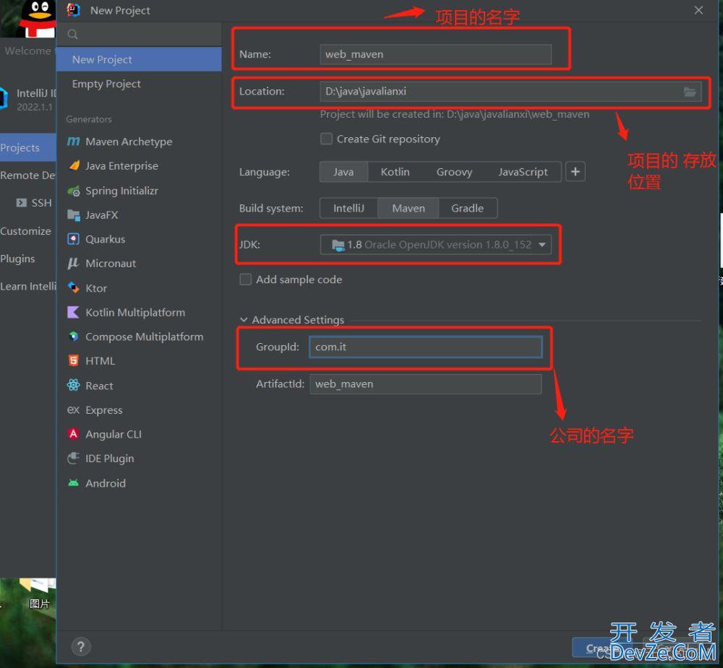Image resolution: width=723 pixels, height=668 pixels.
Task: Click the Compose Multiplatform icon
Action: click(x=73, y=337)
